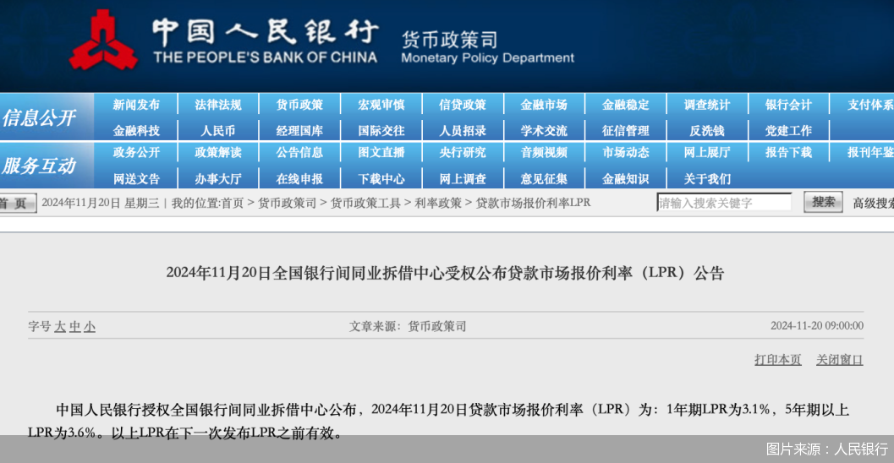
Task: Click 贷款市场报价利率LPR breadcrumb link
Action: 533,203
